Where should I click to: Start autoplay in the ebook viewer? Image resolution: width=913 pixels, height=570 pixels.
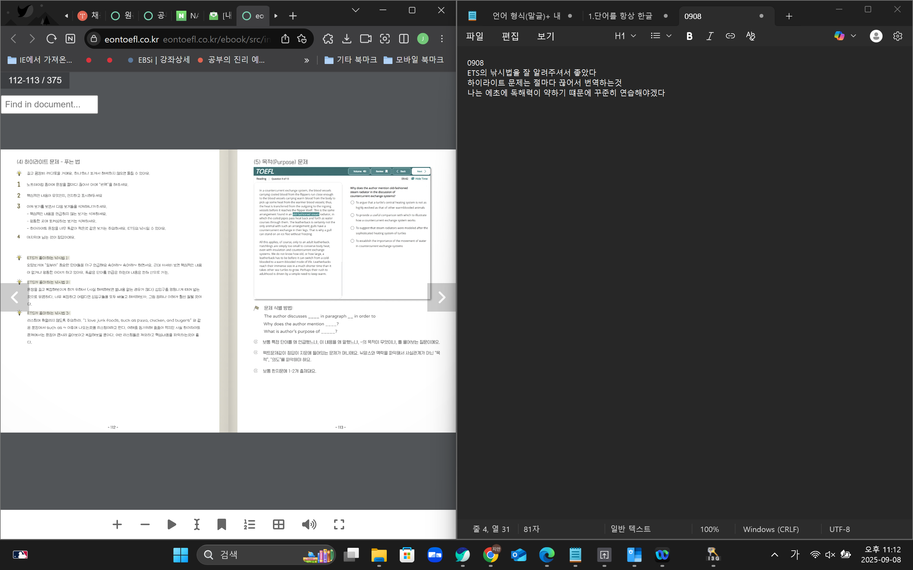pyautogui.click(x=172, y=524)
